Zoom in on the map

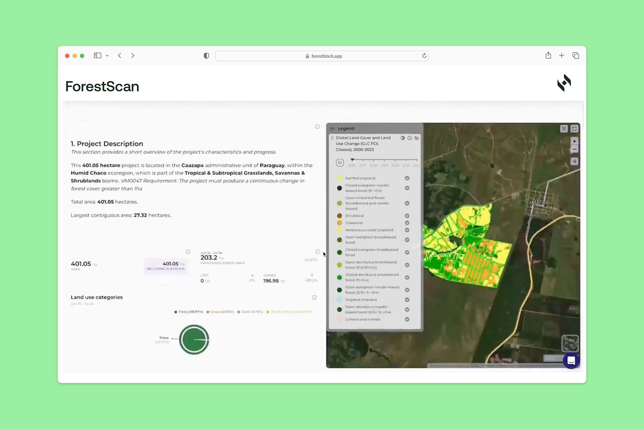coord(574,141)
